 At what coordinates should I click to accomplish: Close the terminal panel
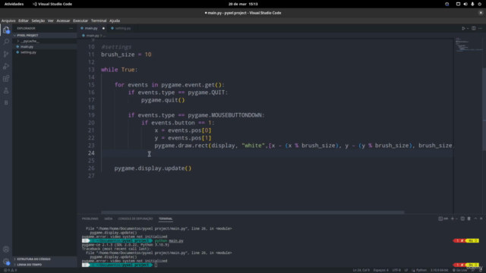(x=481, y=218)
